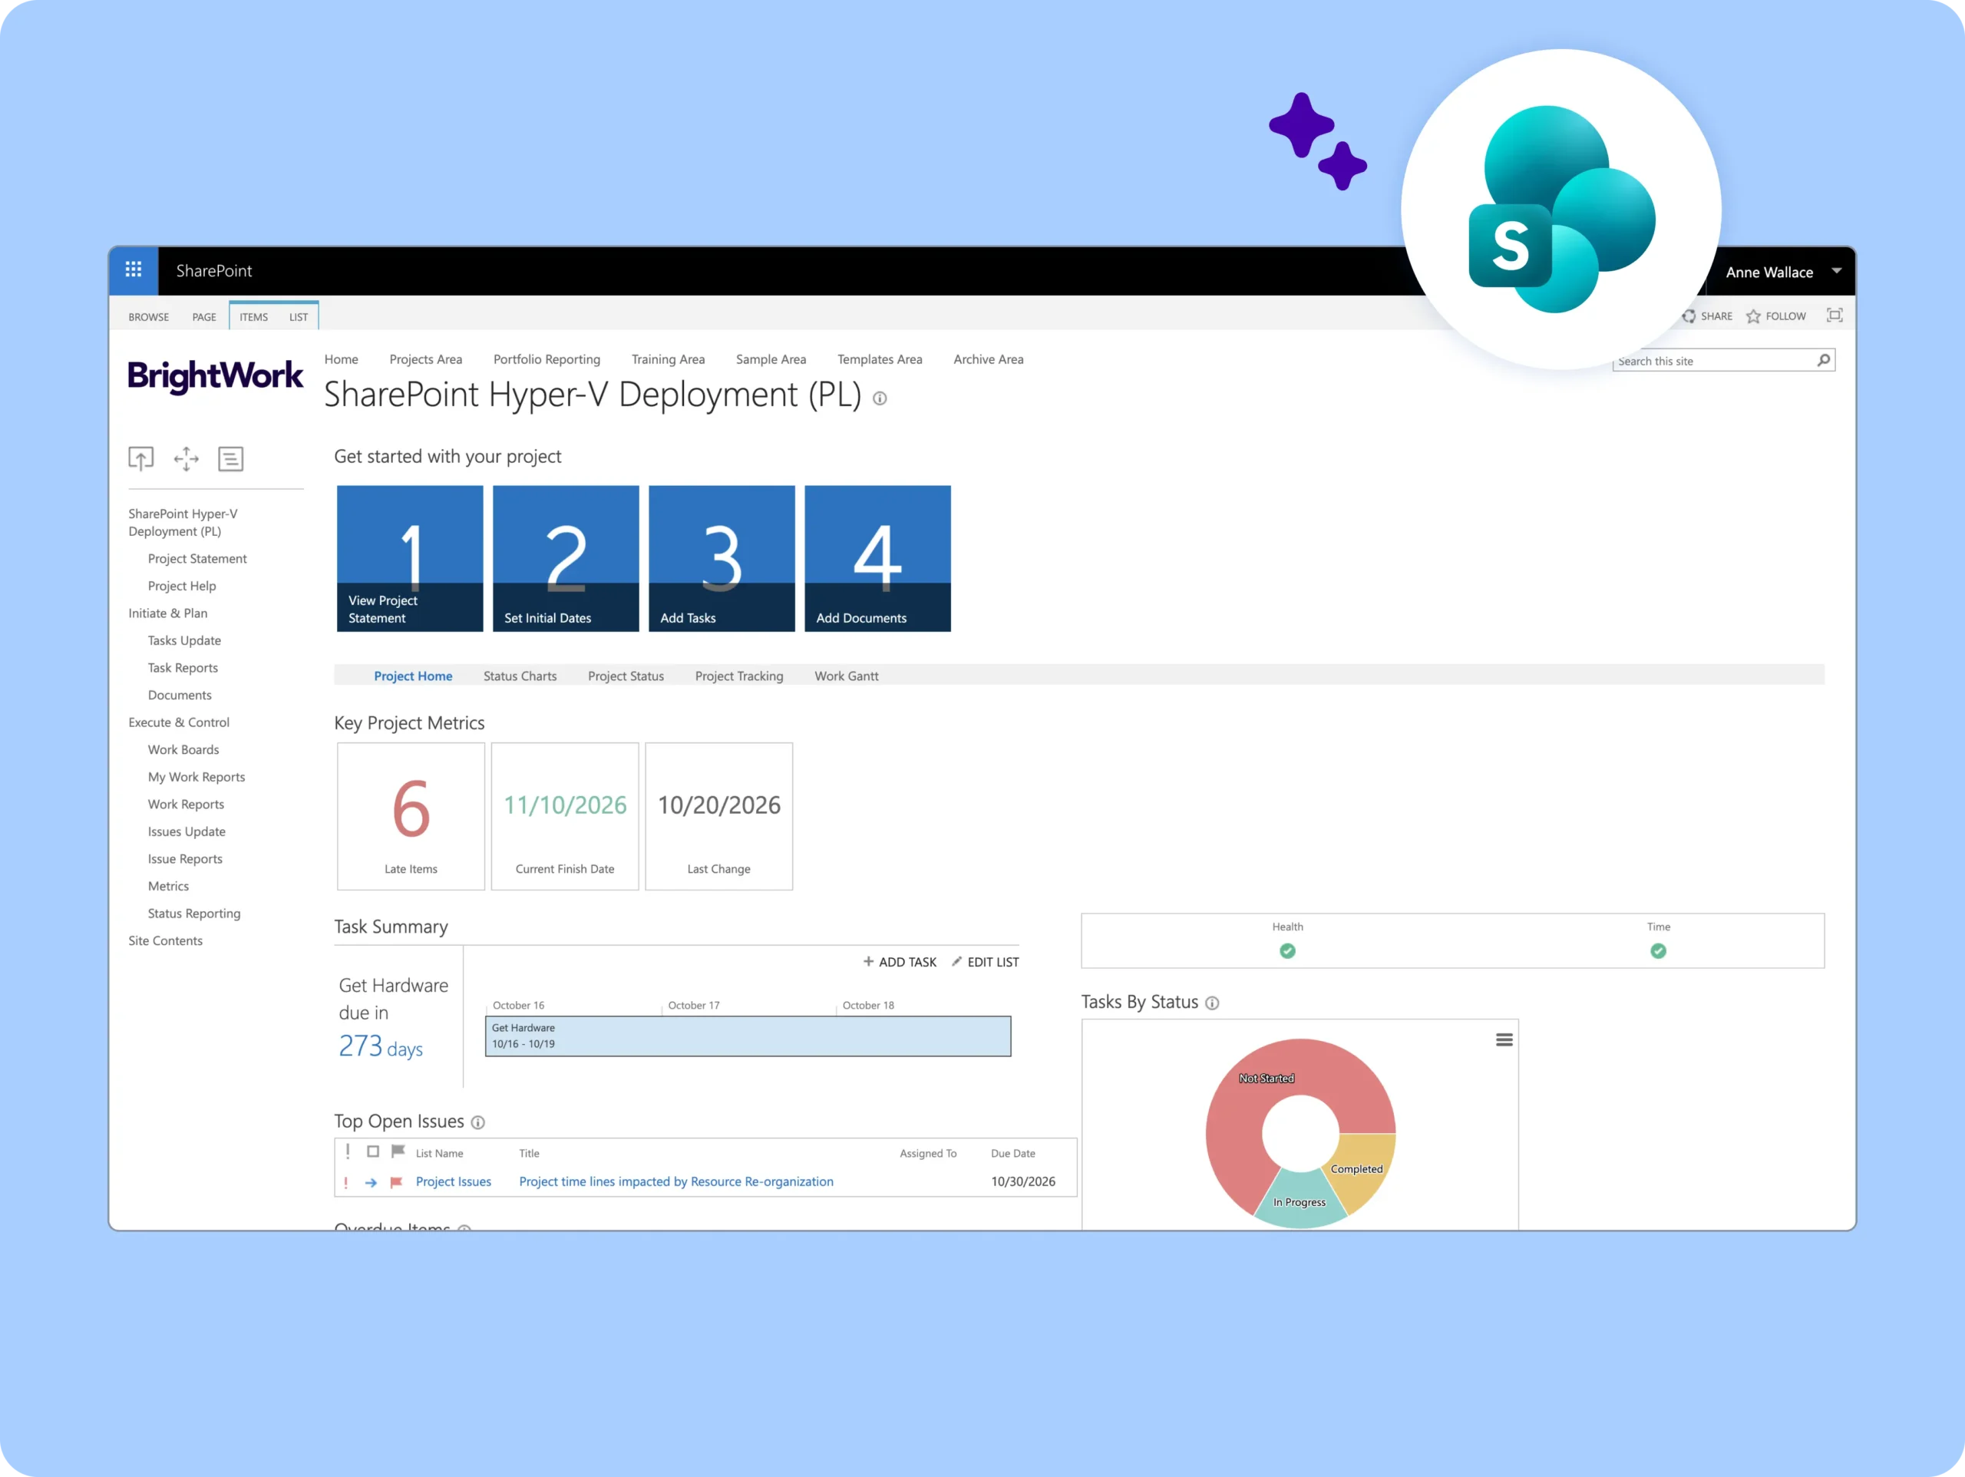This screenshot has width=1965, height=1477.
Task: Open the SharePoint app launcher grid
Action: point(134,269)
